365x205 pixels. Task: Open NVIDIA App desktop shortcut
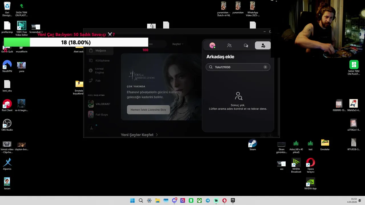point(311,184)
